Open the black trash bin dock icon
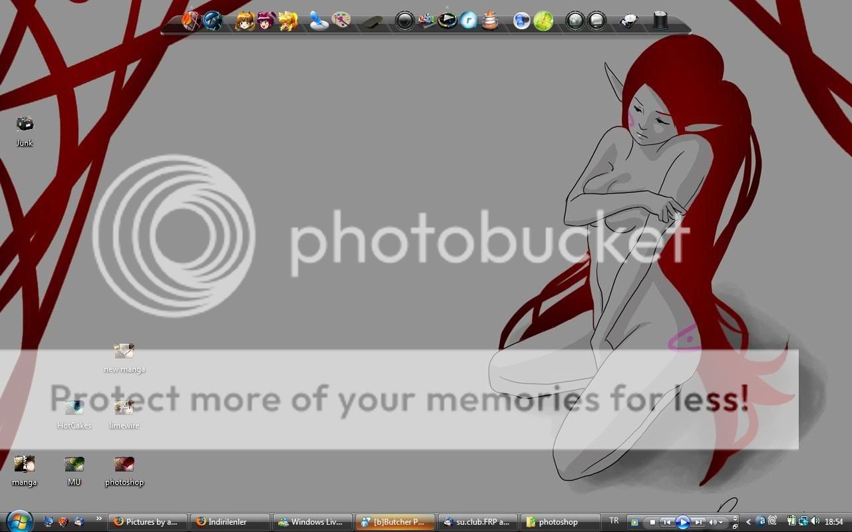 click(x=660, y=21)
